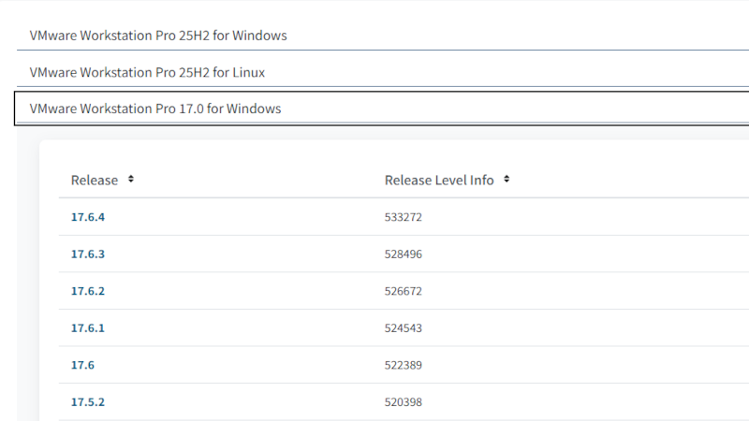This screenshot has height=421, width=749.
Task: Go to the 17.6.2 release
Action: (x=88, y=291)
